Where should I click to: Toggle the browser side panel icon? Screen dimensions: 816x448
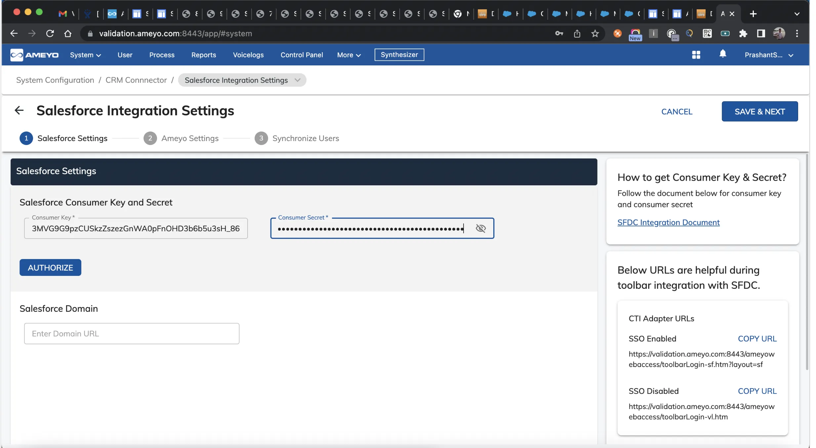[x=761, y=33]
